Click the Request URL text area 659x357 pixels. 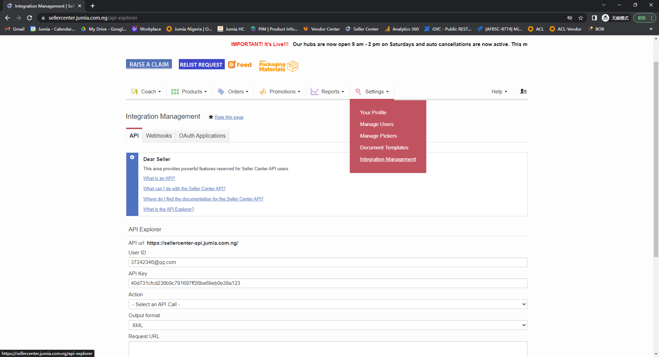point(328,349)
